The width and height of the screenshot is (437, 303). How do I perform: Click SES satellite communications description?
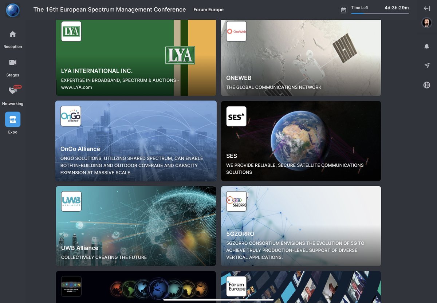295,169
